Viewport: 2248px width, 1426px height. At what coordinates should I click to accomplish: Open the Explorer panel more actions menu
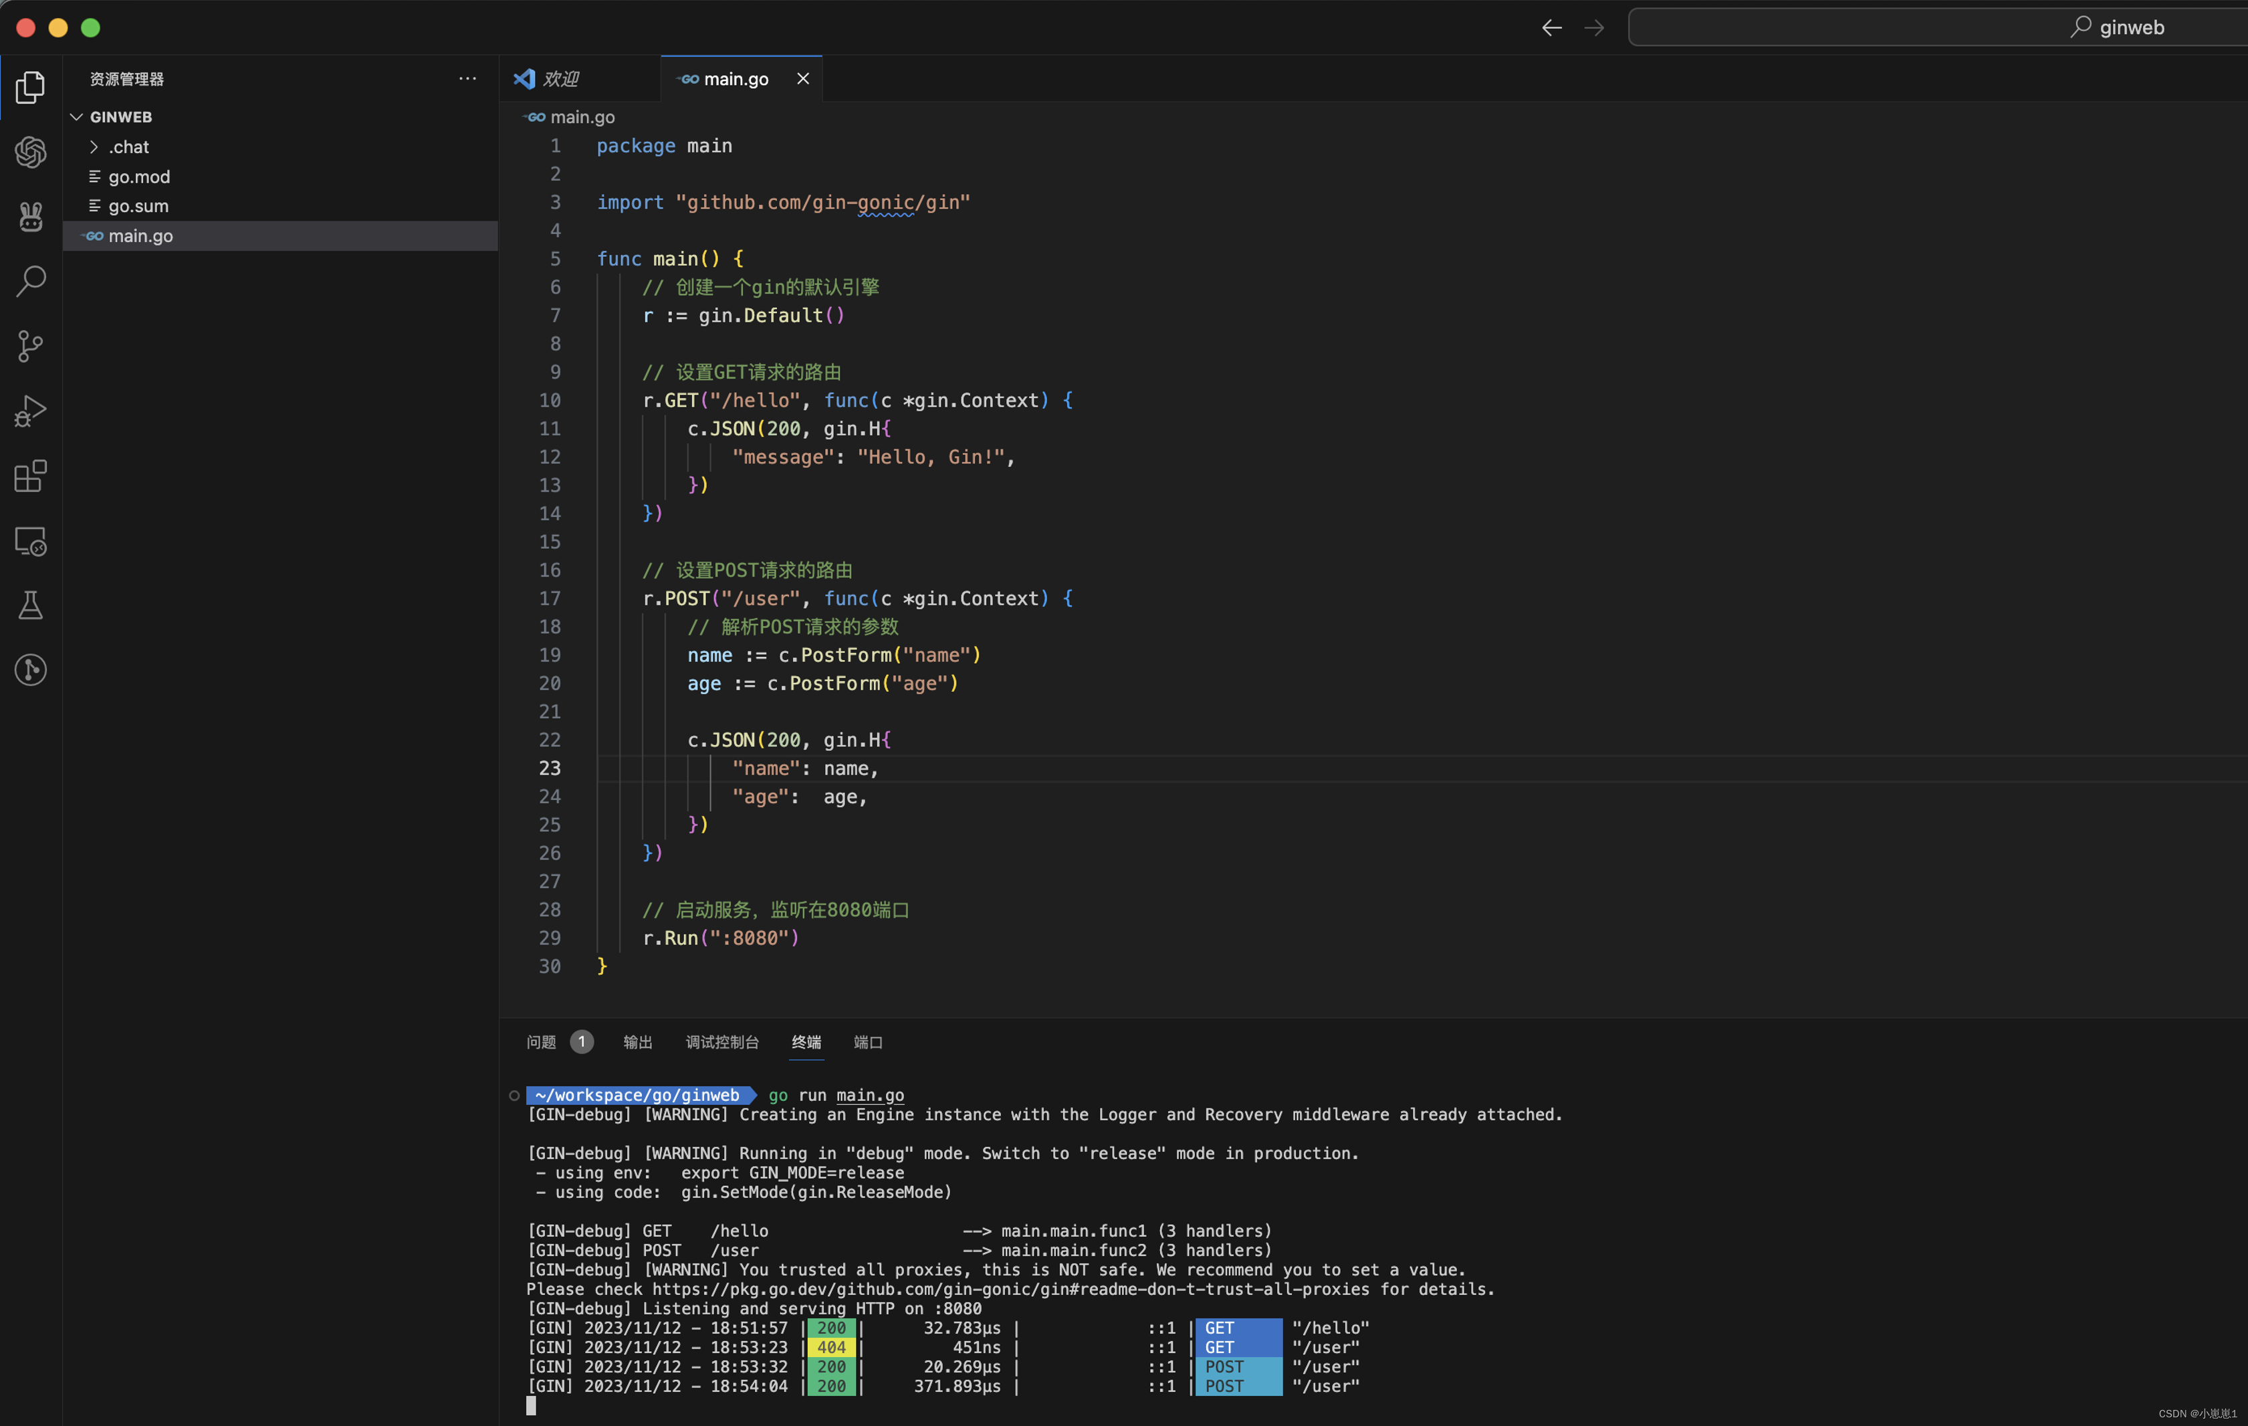(x=467, y=78)
